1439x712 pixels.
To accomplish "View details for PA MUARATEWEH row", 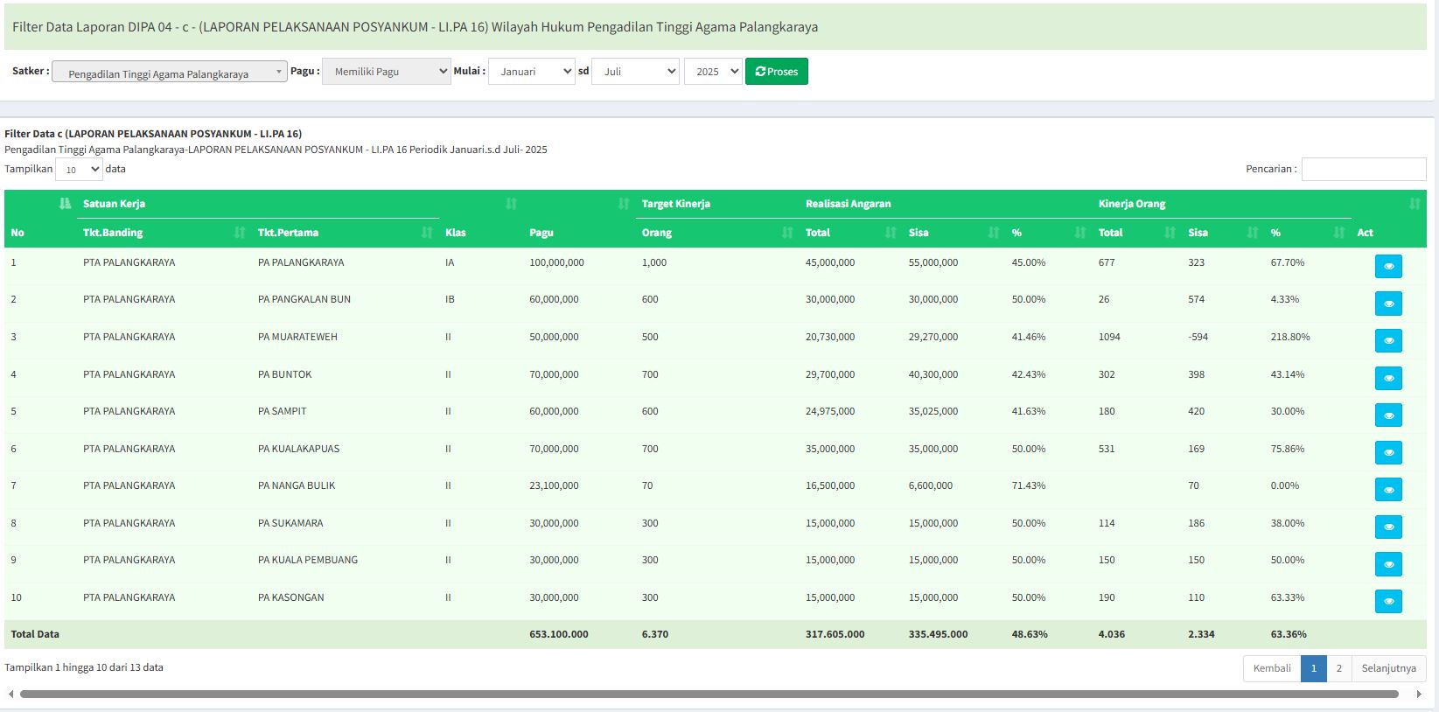I will (1388, 340).
